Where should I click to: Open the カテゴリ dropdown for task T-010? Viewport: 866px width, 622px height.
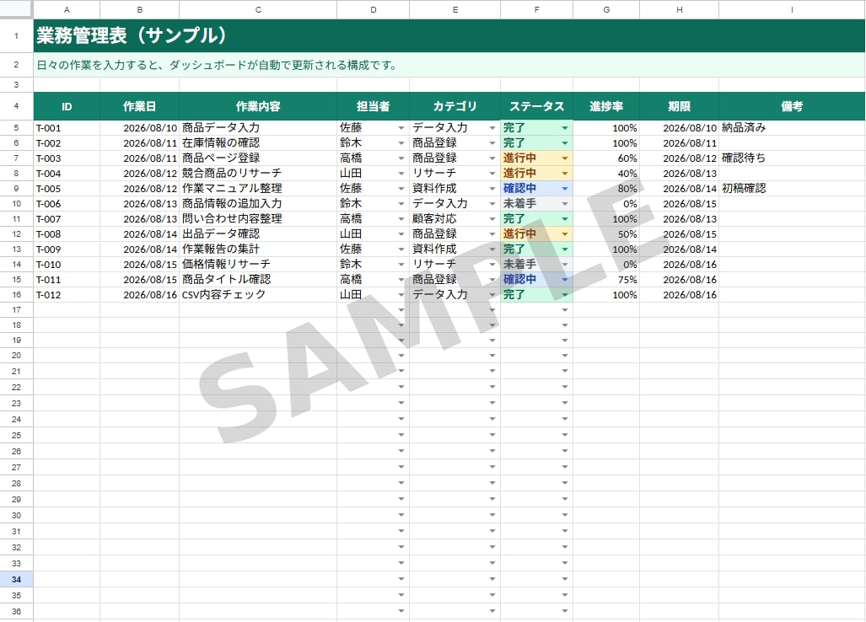tap(492, 265)
